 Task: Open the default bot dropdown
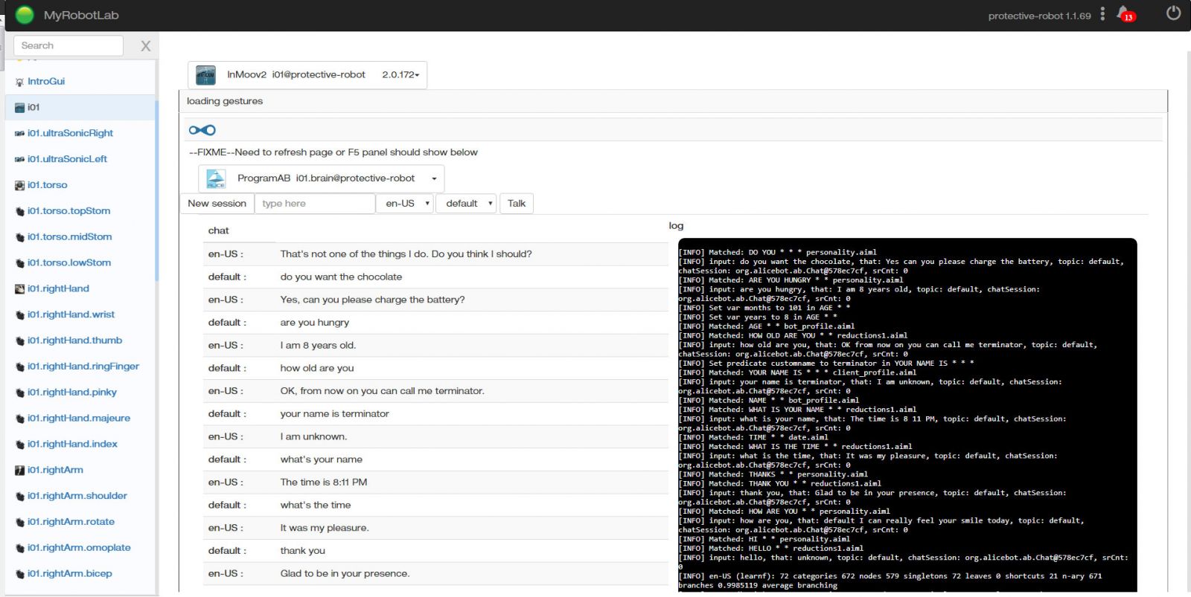pos(466,204)
